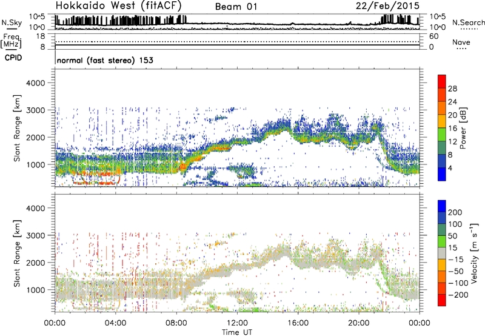485x336 pixels.
Task: Click the blue bottom of power colorbar
Action: coord(442,174)
